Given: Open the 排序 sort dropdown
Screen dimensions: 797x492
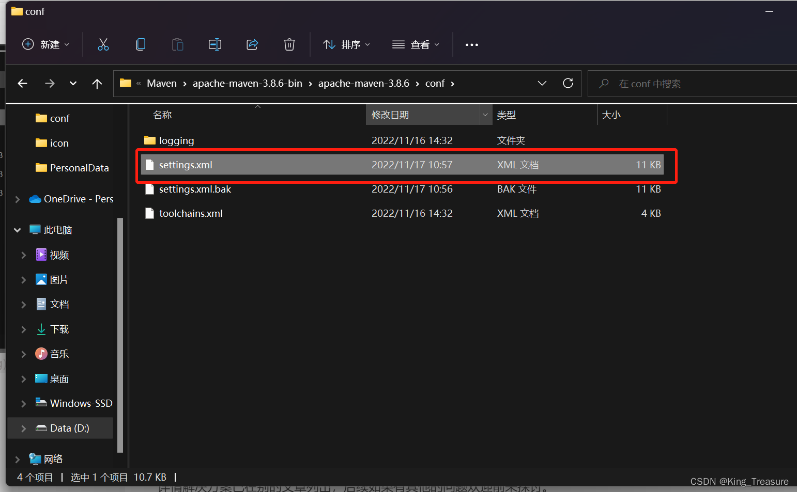Looking at the screenshot, I should pos(346,44).
